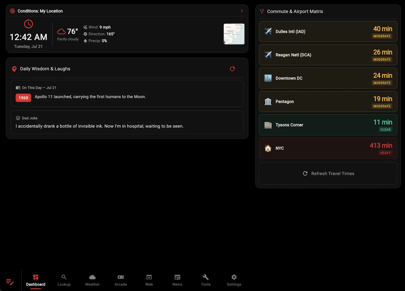
Task: Click the airplane icon for Dulles Intl
Action: 268,31
